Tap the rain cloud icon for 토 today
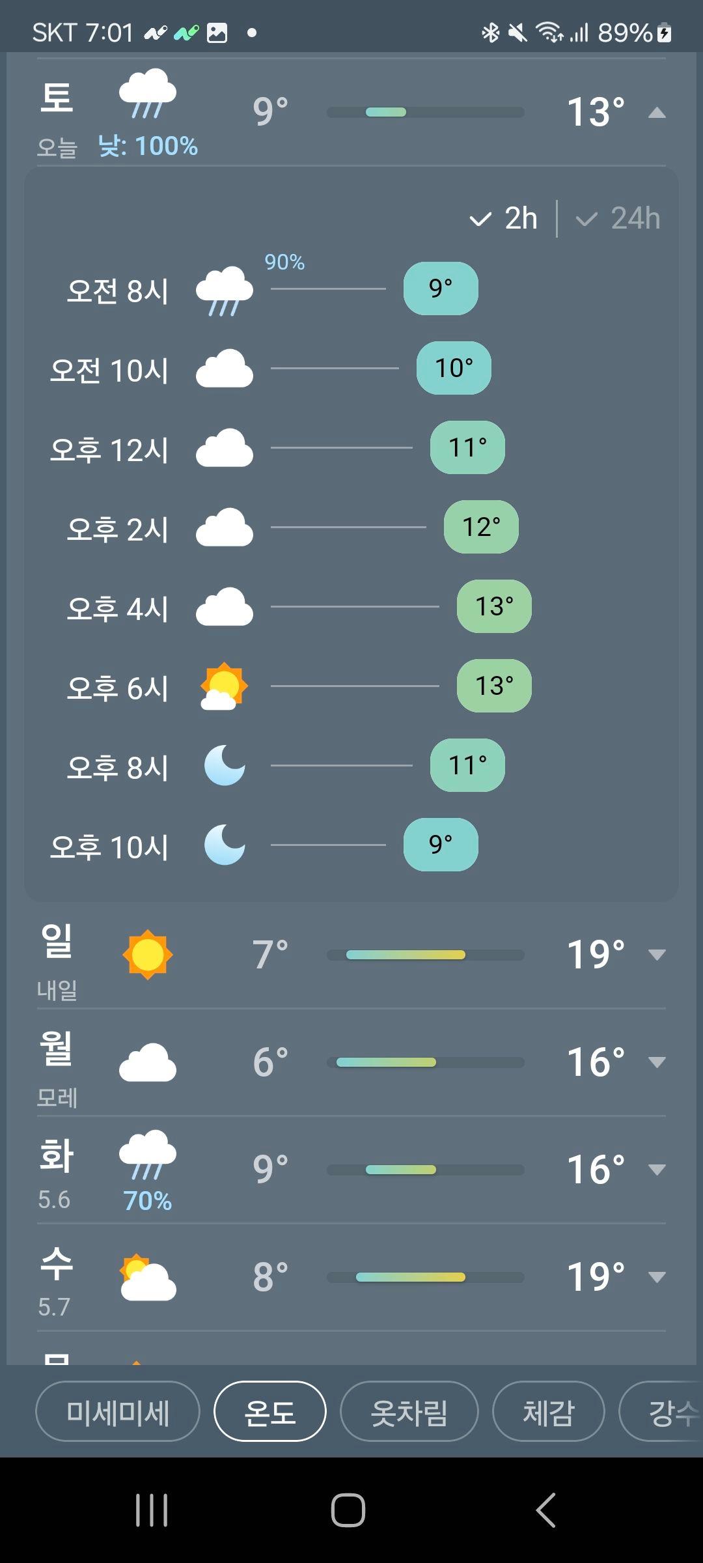703x1563 pixels. click(x=148, y=93)
